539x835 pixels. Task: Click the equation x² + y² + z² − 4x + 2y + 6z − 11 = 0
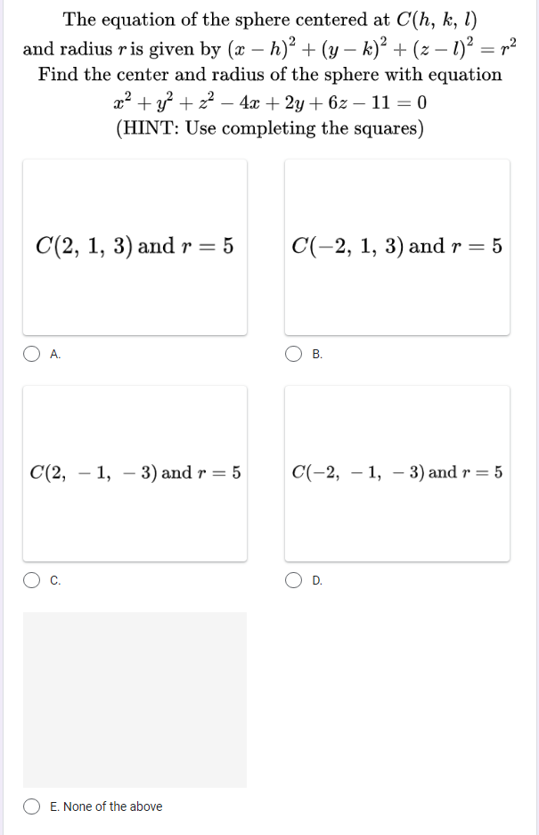pos(269,102)
